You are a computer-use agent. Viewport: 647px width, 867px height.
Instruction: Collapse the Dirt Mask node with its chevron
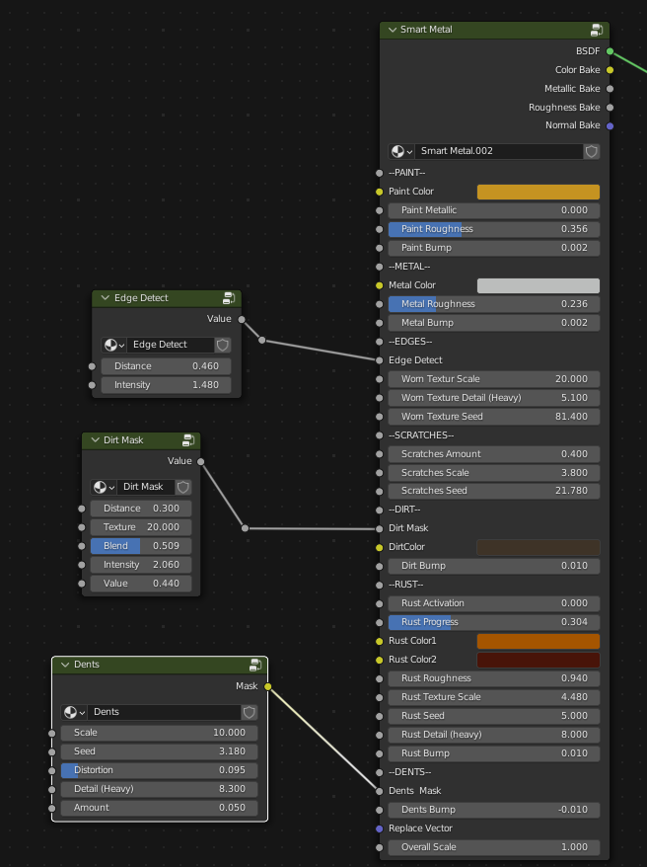[x=94, y=440]
